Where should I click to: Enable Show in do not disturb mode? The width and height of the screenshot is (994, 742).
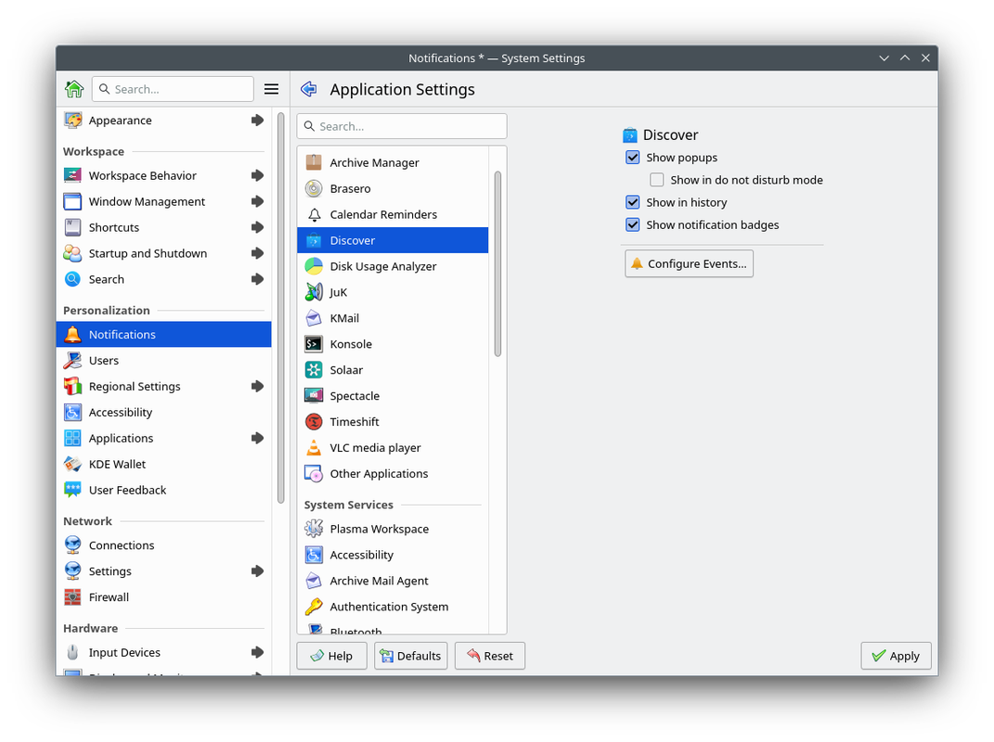click(657, 180)
